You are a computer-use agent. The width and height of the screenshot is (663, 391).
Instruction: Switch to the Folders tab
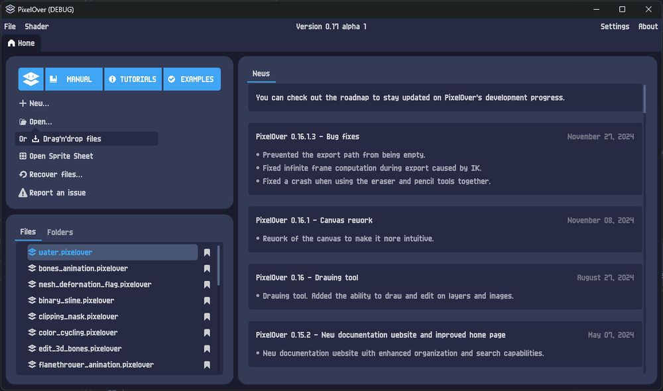click(60, 232)
